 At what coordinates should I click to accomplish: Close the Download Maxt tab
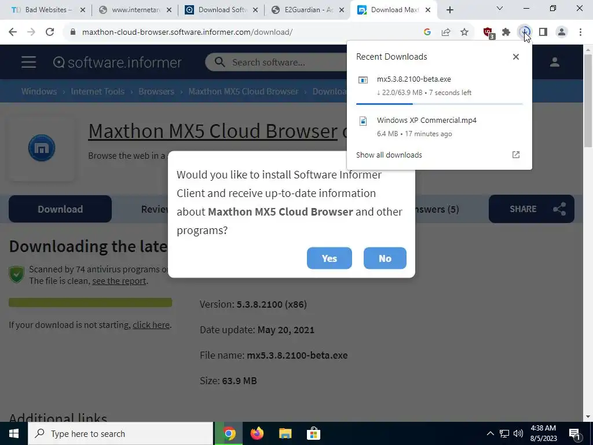coord(428,10)
